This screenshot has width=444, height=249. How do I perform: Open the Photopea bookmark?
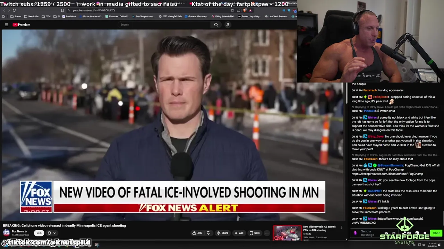[117, 16]
